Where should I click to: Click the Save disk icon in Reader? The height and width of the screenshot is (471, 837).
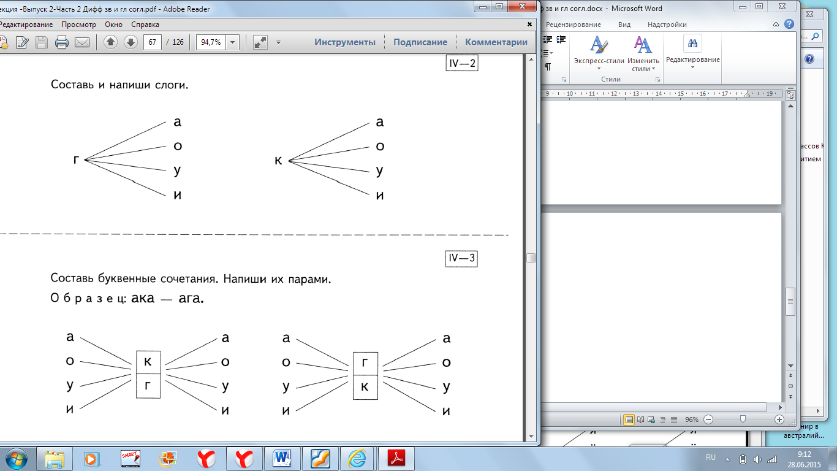[42, 42]
